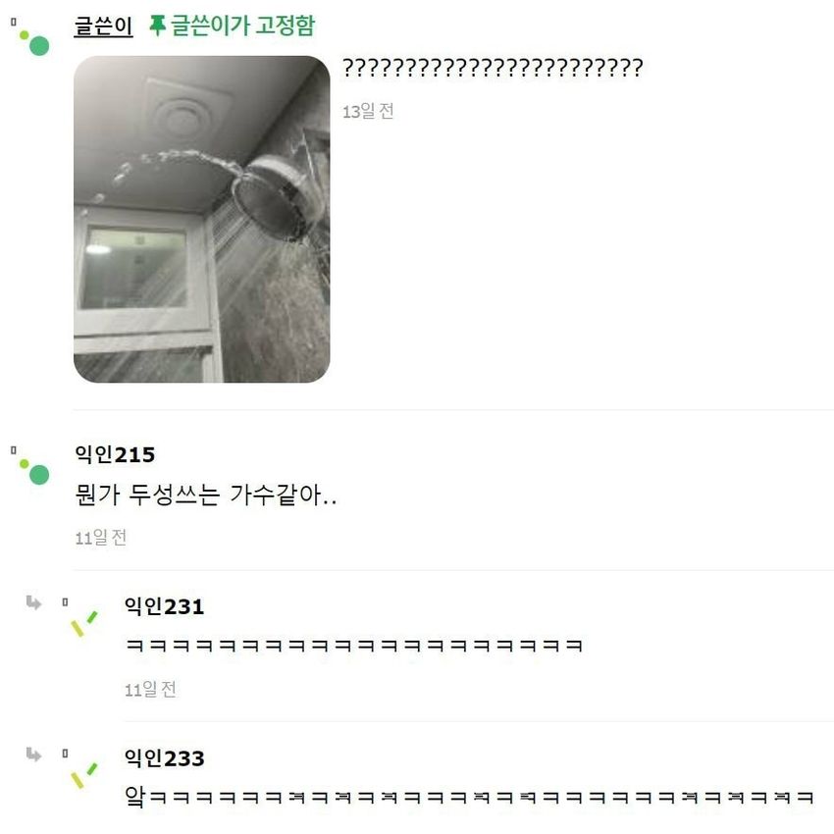
Task: Click the small marker beside 익인231 avatar
Action: [x=65, y=602]
